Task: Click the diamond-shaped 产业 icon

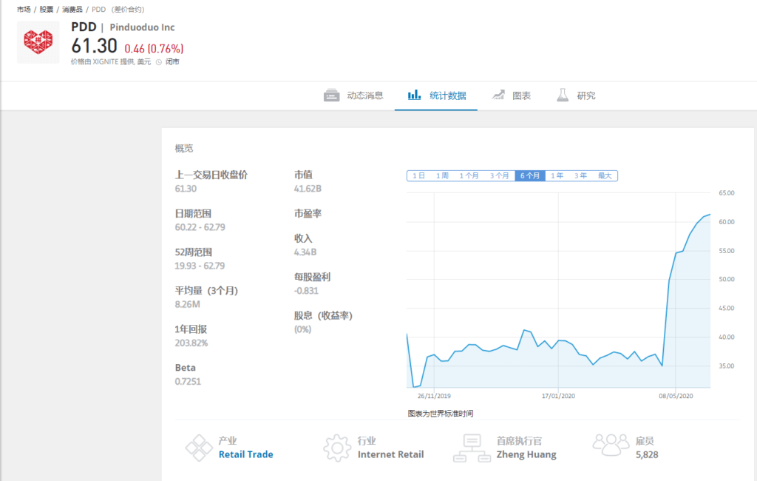Action: coord(199,448)
